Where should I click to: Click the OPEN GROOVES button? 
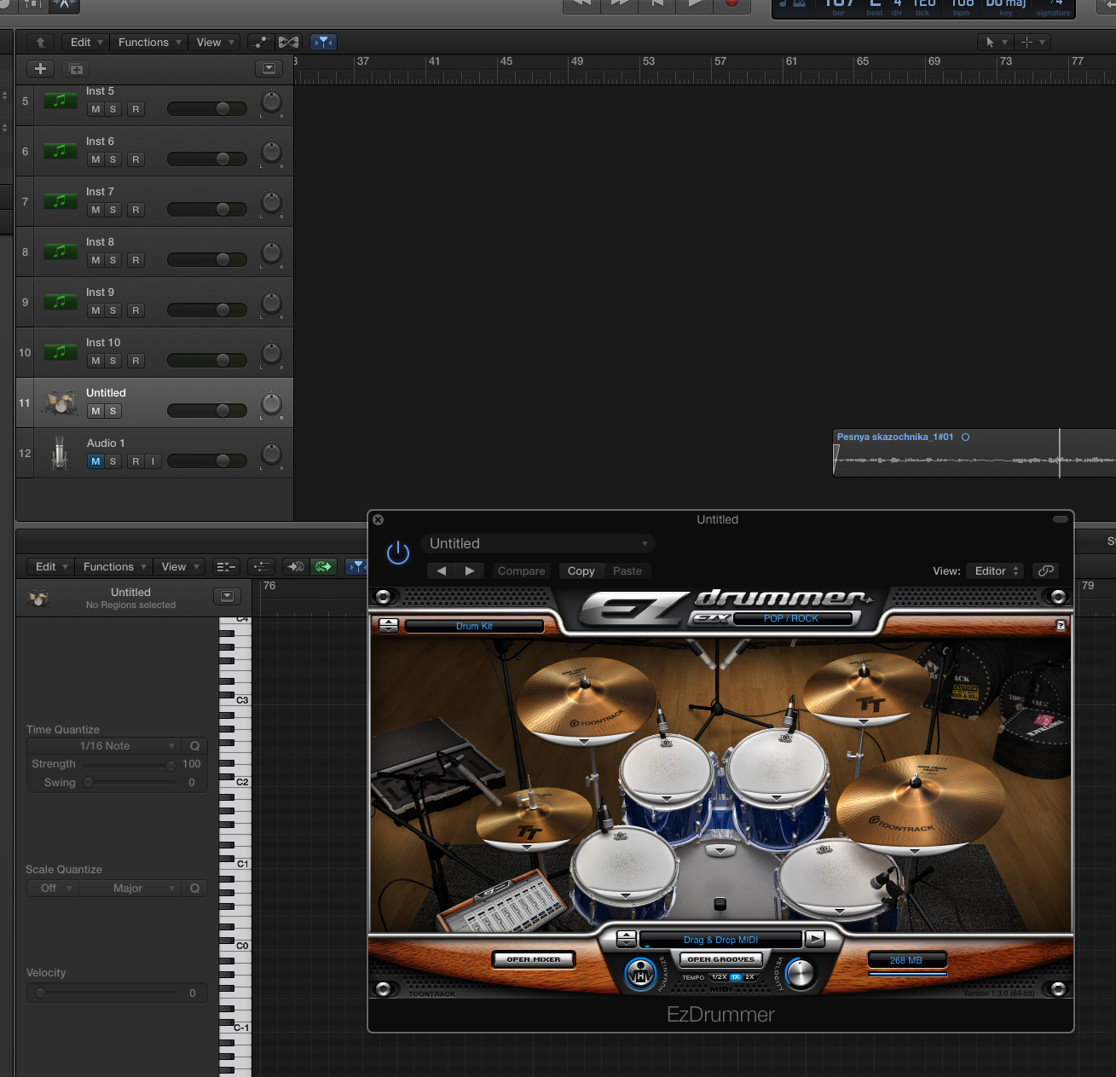[x=720, y=959]
